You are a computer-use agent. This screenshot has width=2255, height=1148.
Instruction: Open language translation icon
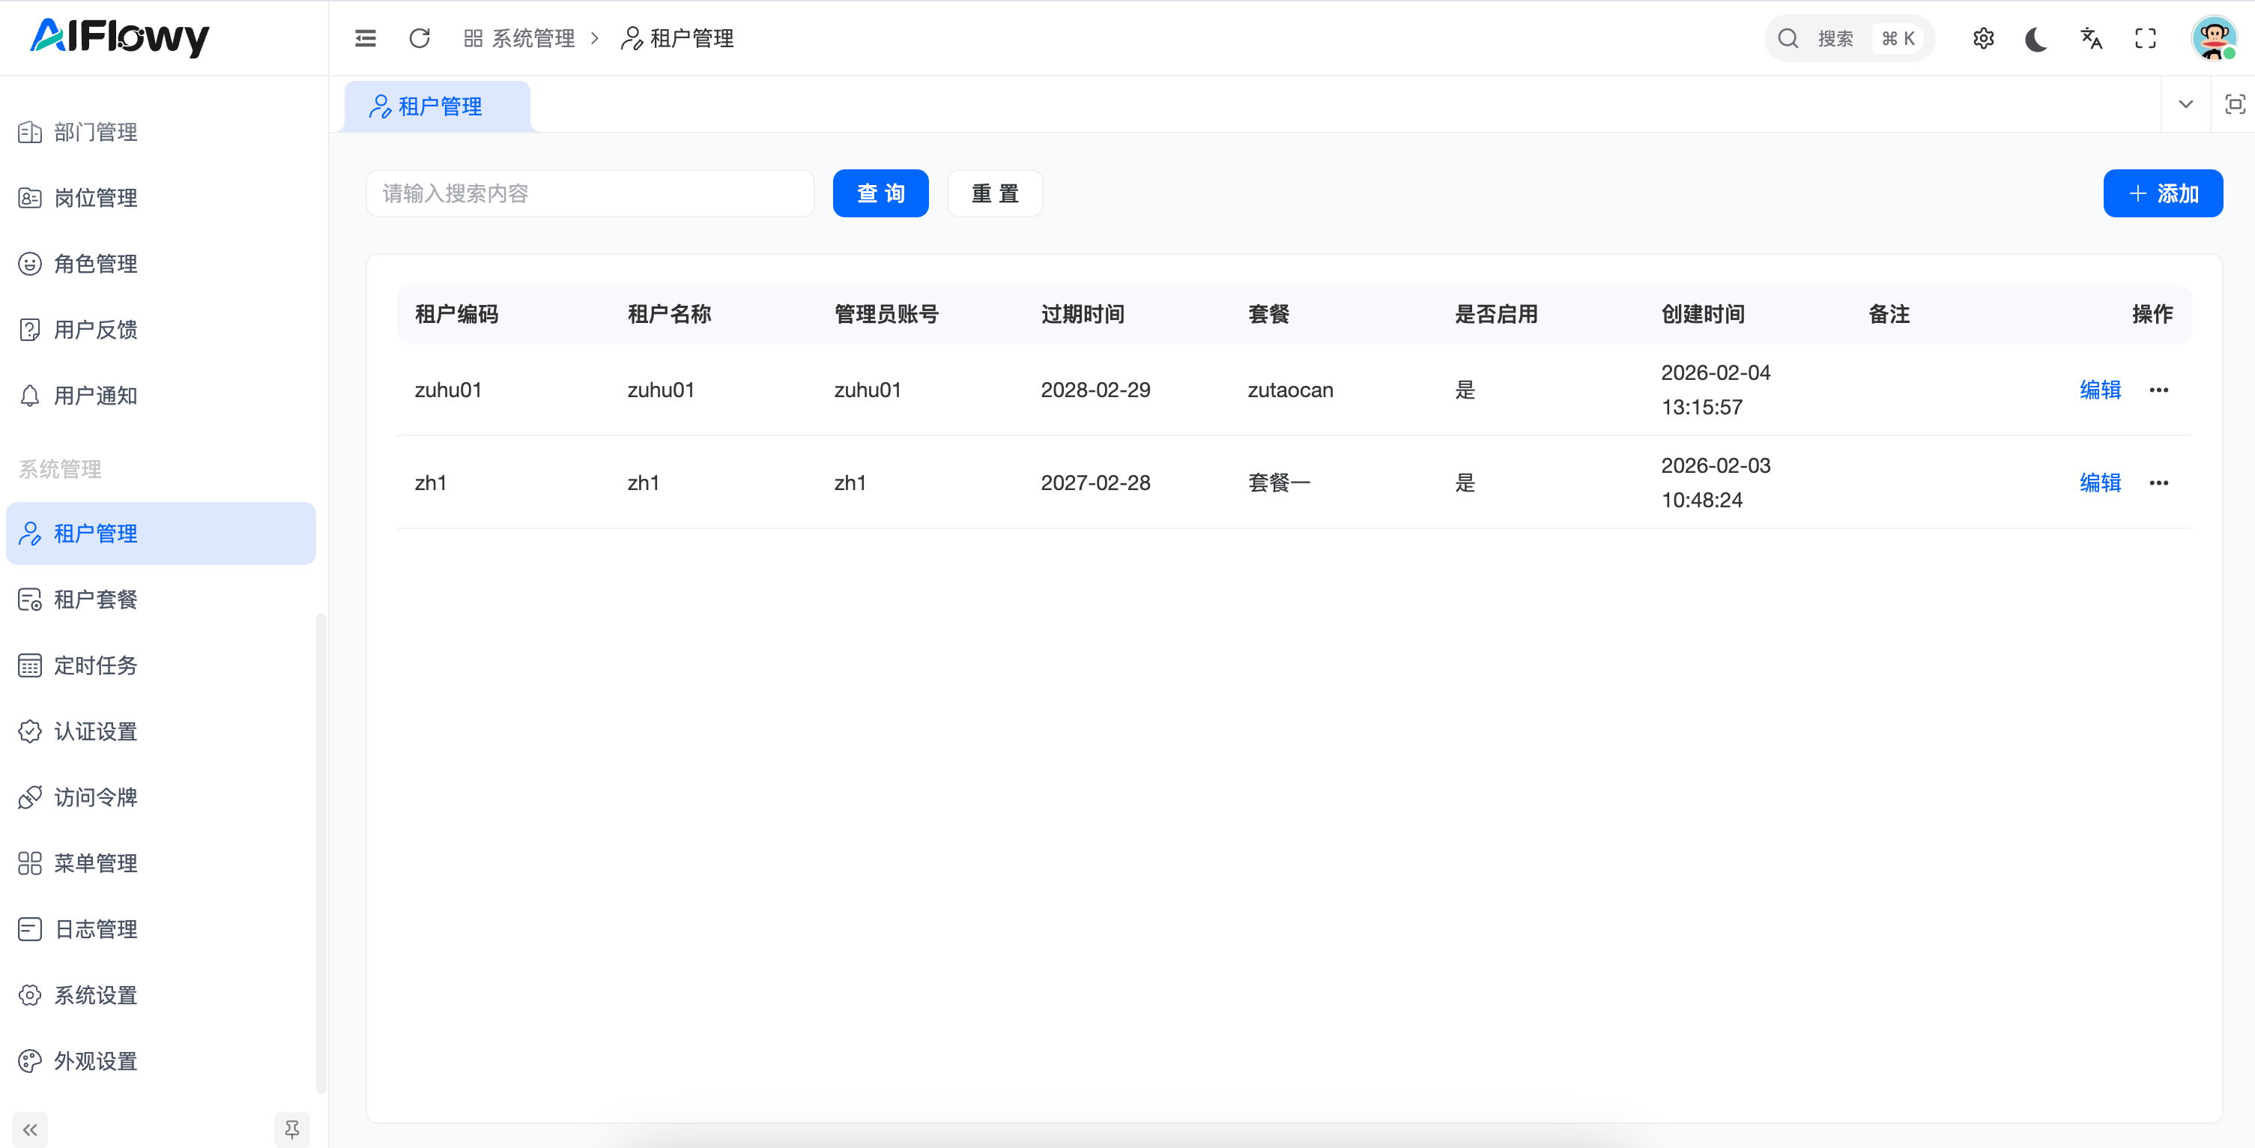[x=2090, y=38]
